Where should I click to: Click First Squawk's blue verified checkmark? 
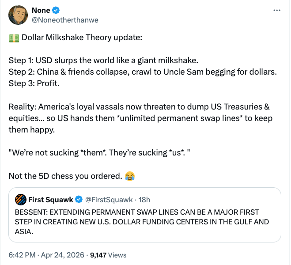click(79, 200)
